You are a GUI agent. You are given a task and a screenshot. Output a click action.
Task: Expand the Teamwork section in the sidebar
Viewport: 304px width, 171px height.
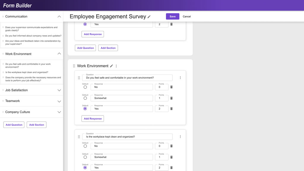click(x=60, y=101)
